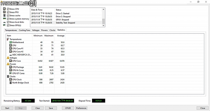Click the CPU GT Cores row icon
The image size is (210, 111).
10,73
